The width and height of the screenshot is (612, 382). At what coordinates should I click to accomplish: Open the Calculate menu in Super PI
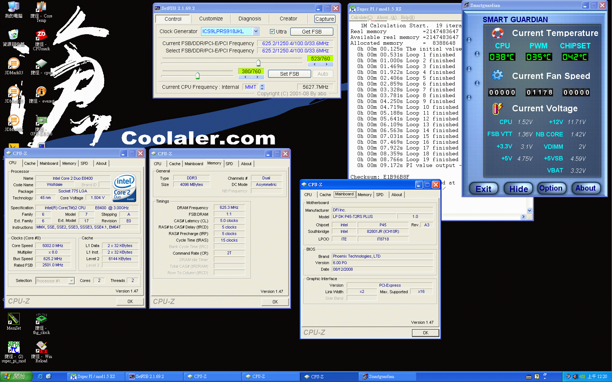(361, 17)
